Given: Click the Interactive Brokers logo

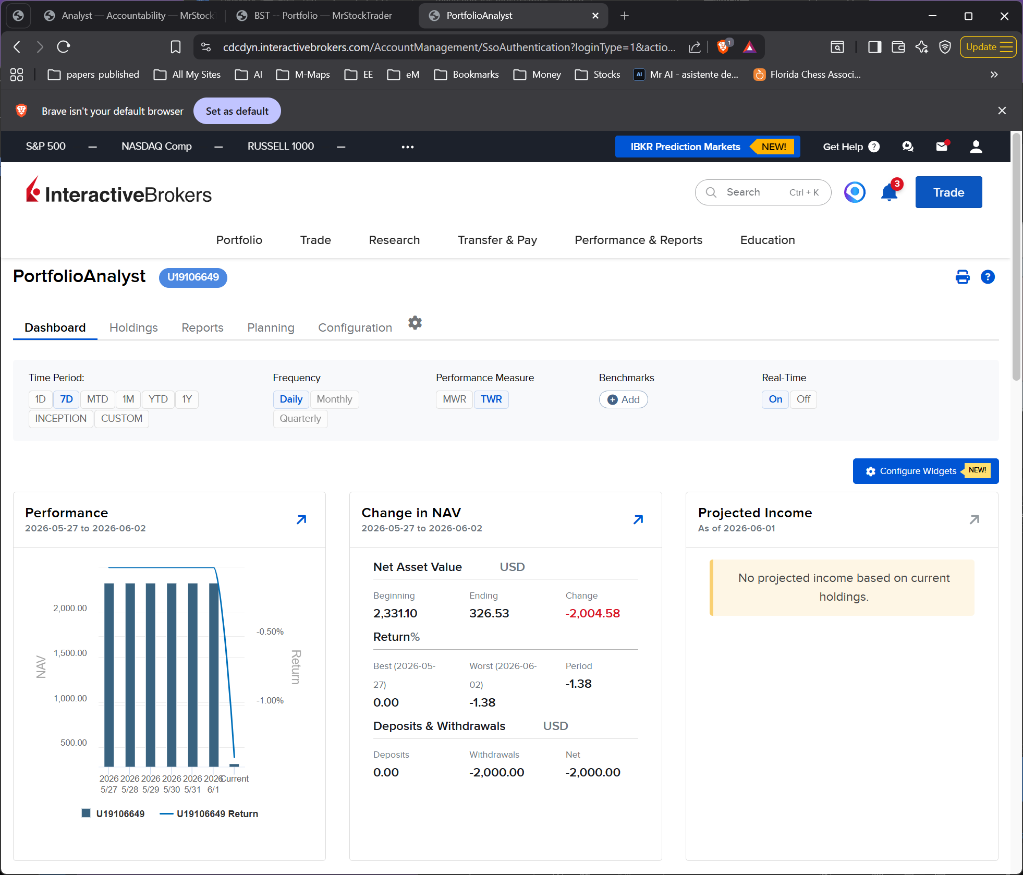Looking at the screenshot, I should pyautogui.click(x=119, y=191).
